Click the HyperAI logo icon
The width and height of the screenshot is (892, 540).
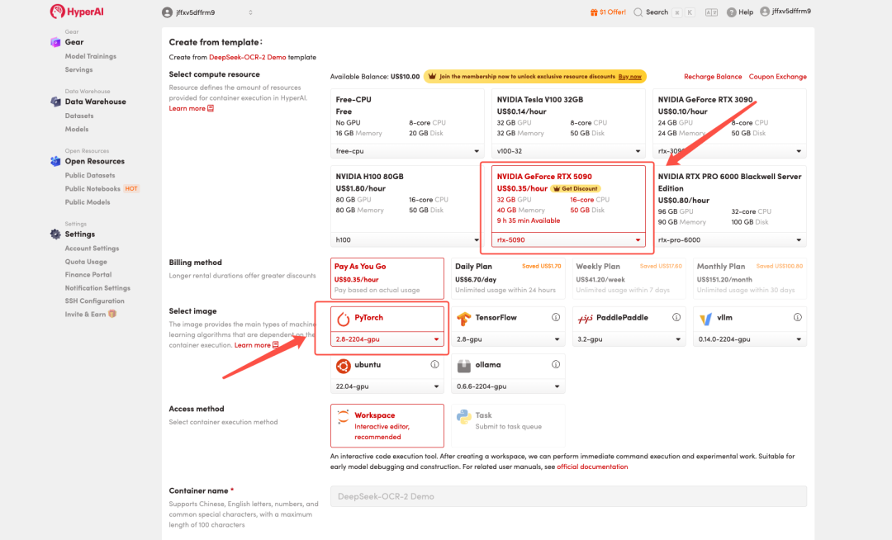(x=57, y=12)
